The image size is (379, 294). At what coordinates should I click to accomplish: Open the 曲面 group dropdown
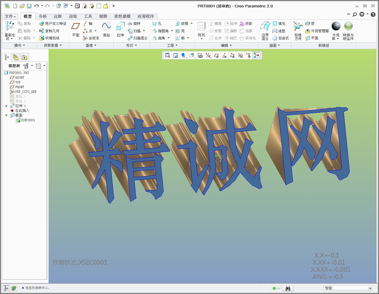(x=274, y=46)
